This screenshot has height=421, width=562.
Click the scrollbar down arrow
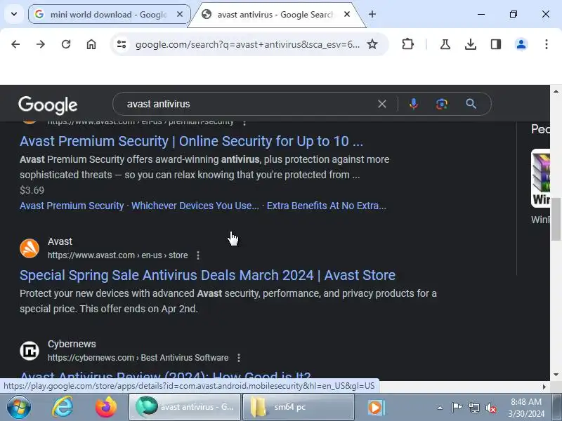pyautogui.click(x=556, y=375)
